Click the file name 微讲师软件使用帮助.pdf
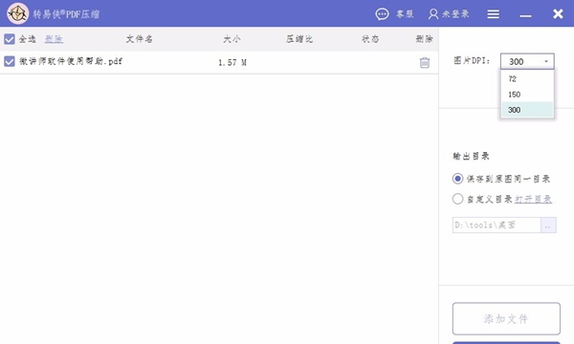The height and width of the screenshot is (344, 574). click(x=71, y=61)
